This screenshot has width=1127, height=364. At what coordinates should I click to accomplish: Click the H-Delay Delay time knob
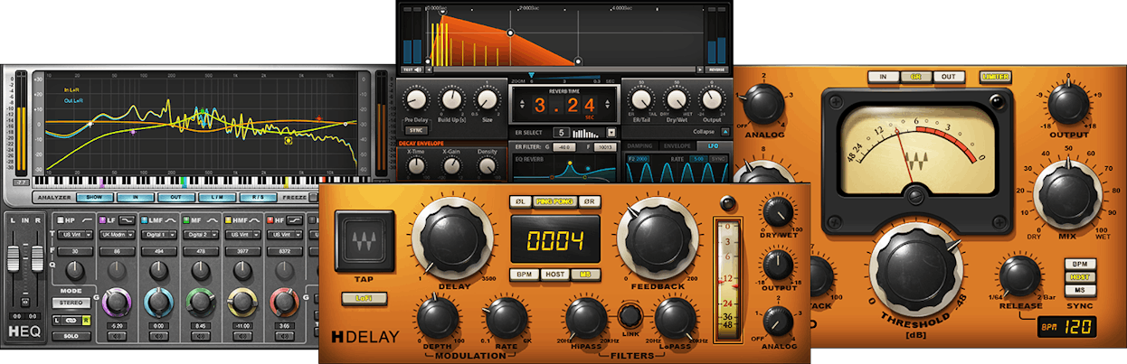pyautogui.click(x=452, y=238)
